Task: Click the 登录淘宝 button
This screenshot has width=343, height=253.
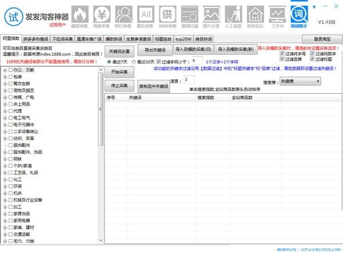Action: pos(322,39)
